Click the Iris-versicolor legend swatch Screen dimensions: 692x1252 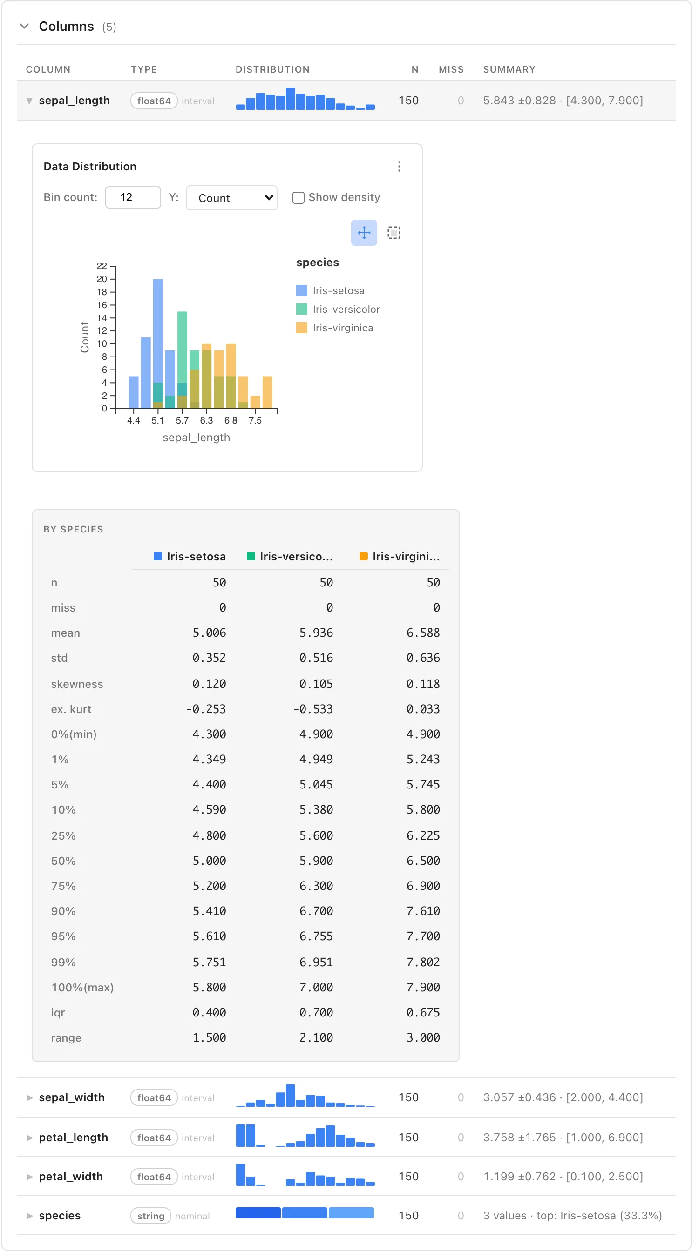[301, 309]
